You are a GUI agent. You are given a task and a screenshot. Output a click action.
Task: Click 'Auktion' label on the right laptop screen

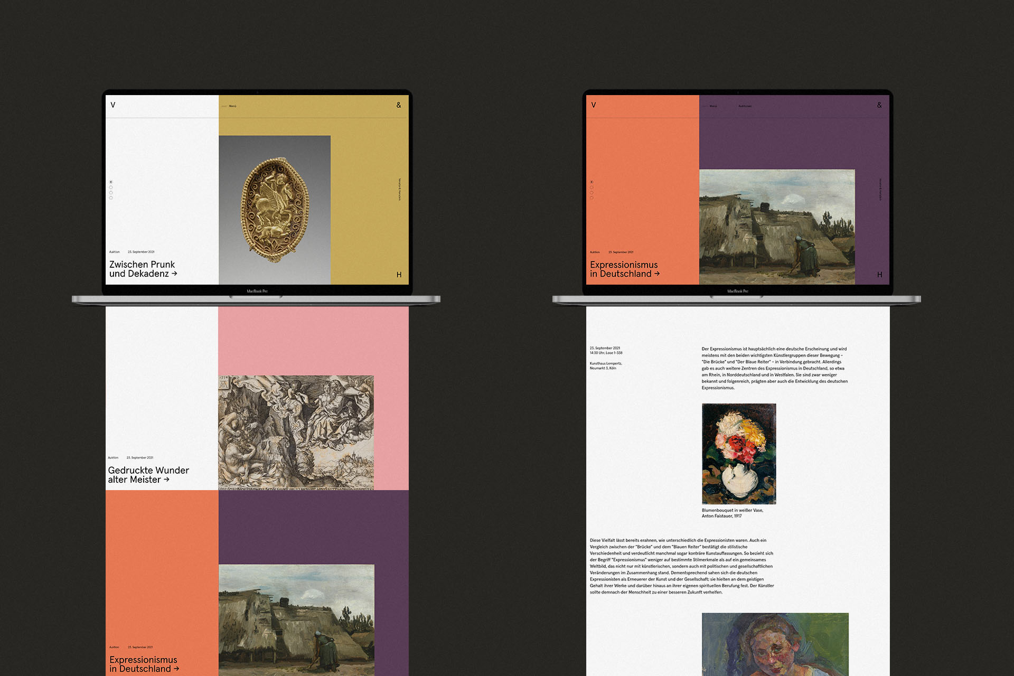(595, 252)
